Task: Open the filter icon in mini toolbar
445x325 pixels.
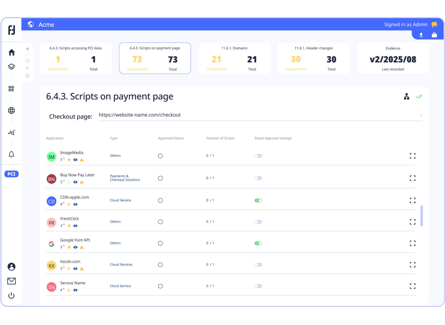Action: pyautogui.click(x=27, y=49)
